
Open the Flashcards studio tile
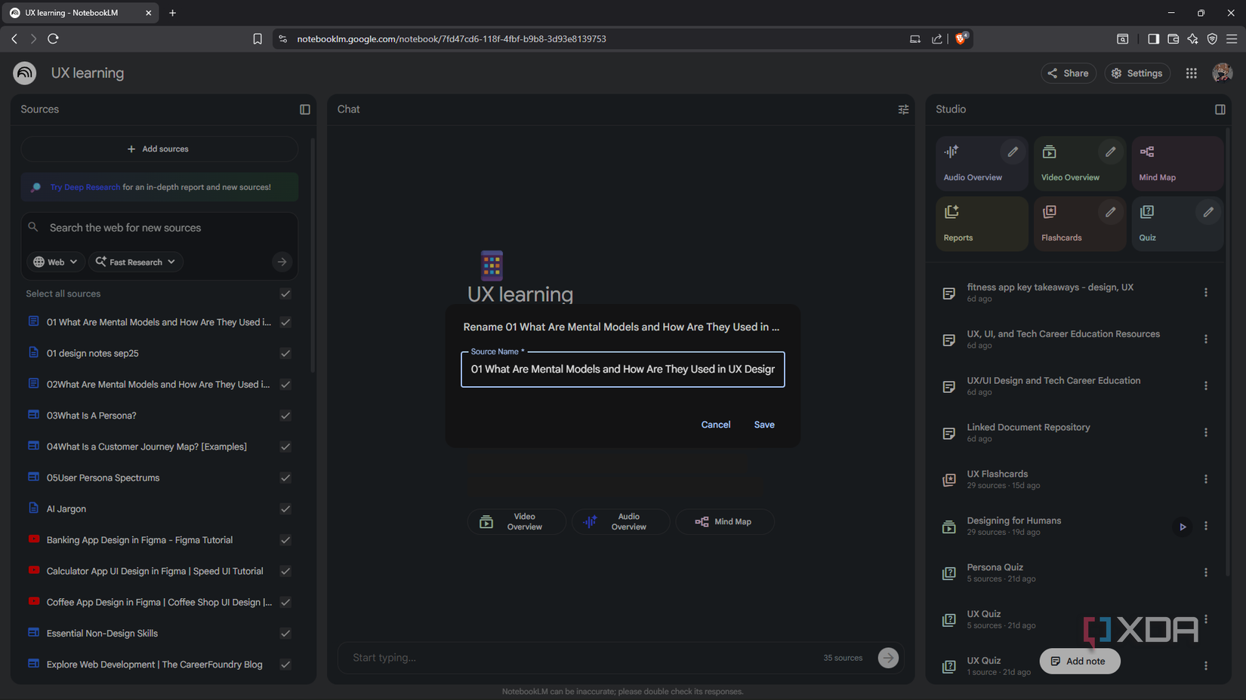coord(1079,223)
